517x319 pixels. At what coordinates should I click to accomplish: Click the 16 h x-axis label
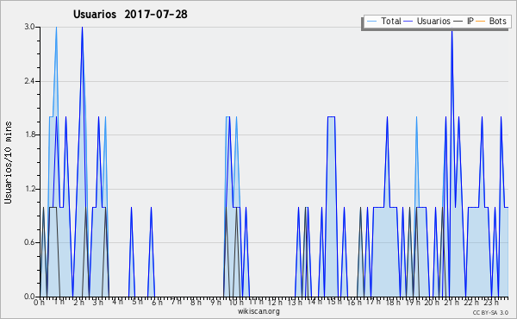[x=354, y=302]
